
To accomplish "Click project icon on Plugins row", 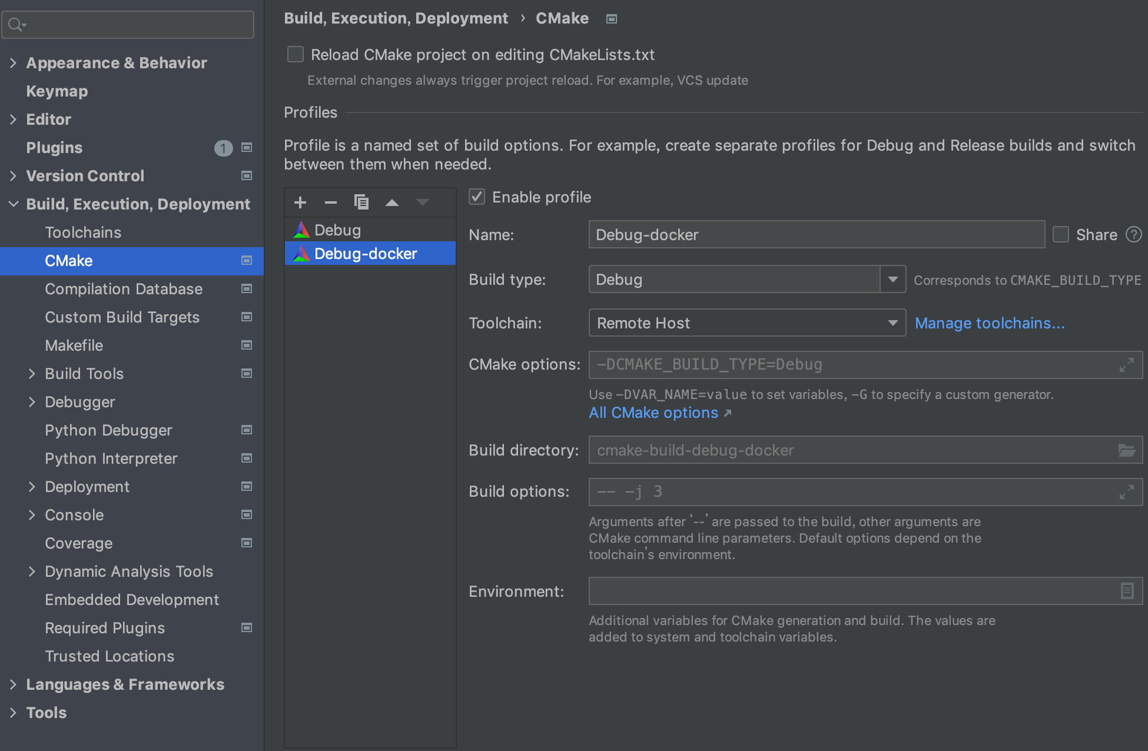I will 247,148.
